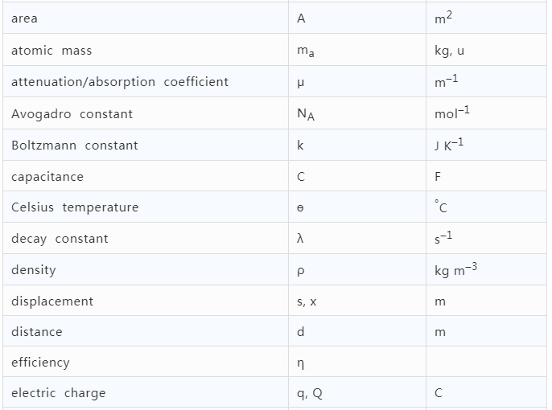The height and width of the screenshot is (410, 552).
Task: Click the "distance" quantity cell
Action: coord(37,332)
